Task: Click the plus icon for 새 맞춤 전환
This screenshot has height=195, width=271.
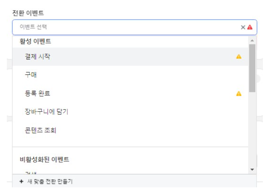Action: tap(21, 181)
